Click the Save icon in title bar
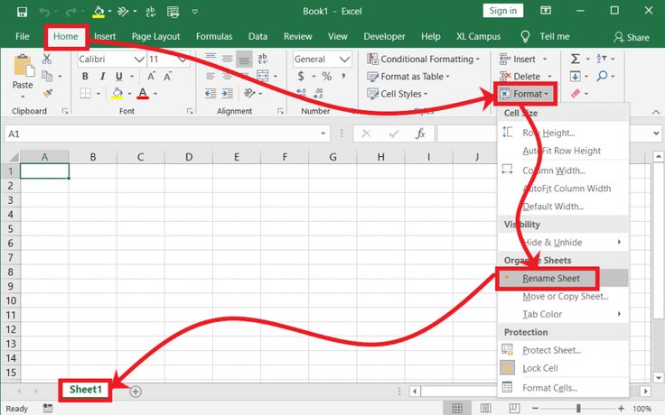The image size is (665, 415). (22, 12)
